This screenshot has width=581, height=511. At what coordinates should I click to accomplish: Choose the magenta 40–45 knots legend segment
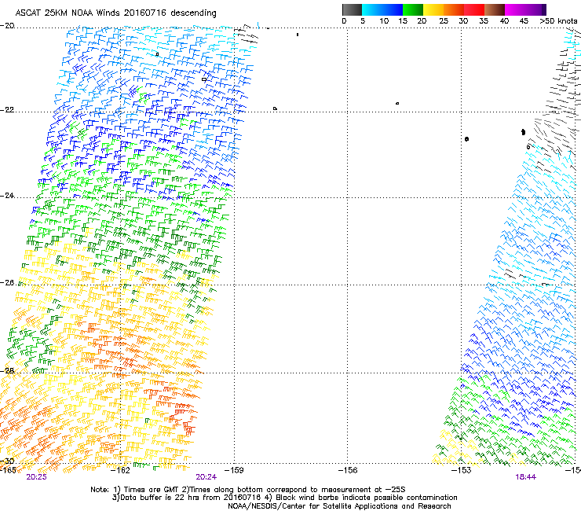coord(515,9)
